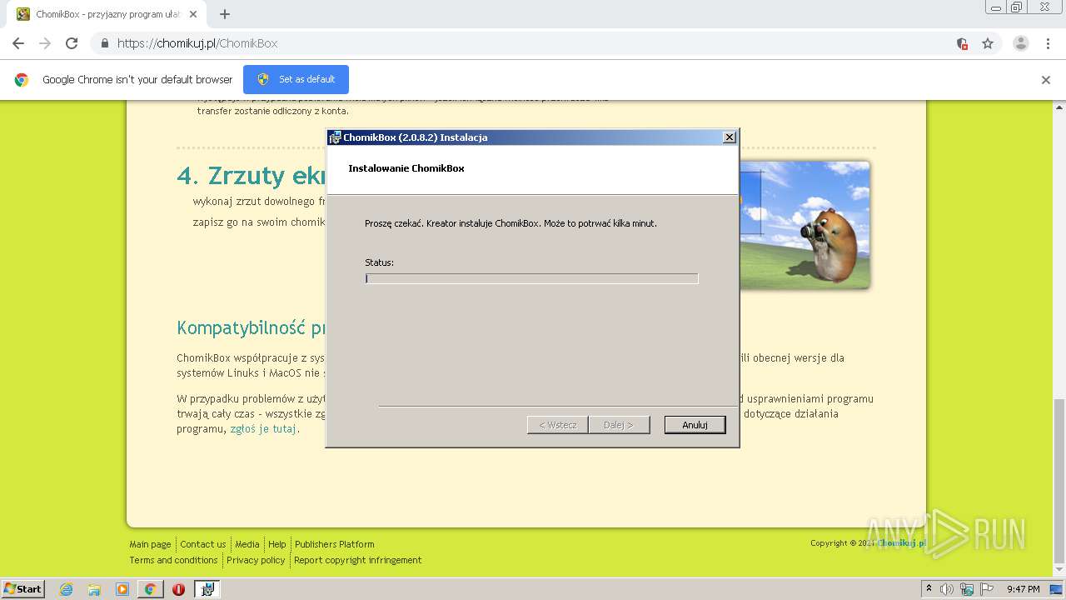This screenshot has height=600, width=1066.
Task: Open the volume speaker tray icon
Action: pos(947,589)
